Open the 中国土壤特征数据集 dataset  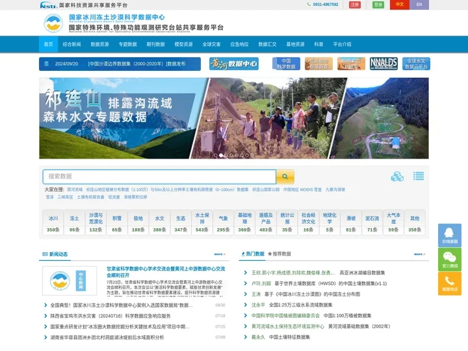289,337
